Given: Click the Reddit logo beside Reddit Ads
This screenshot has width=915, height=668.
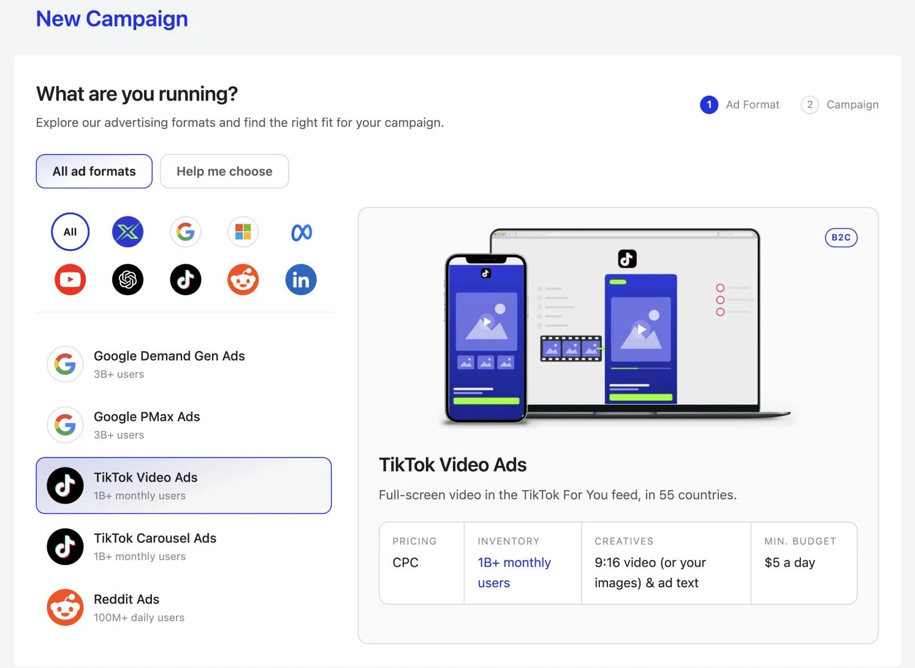Looking at the screenshot, I should (65, 607).
